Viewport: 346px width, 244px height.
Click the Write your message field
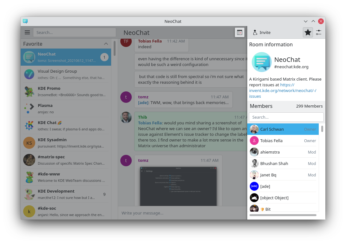point(183,213)
